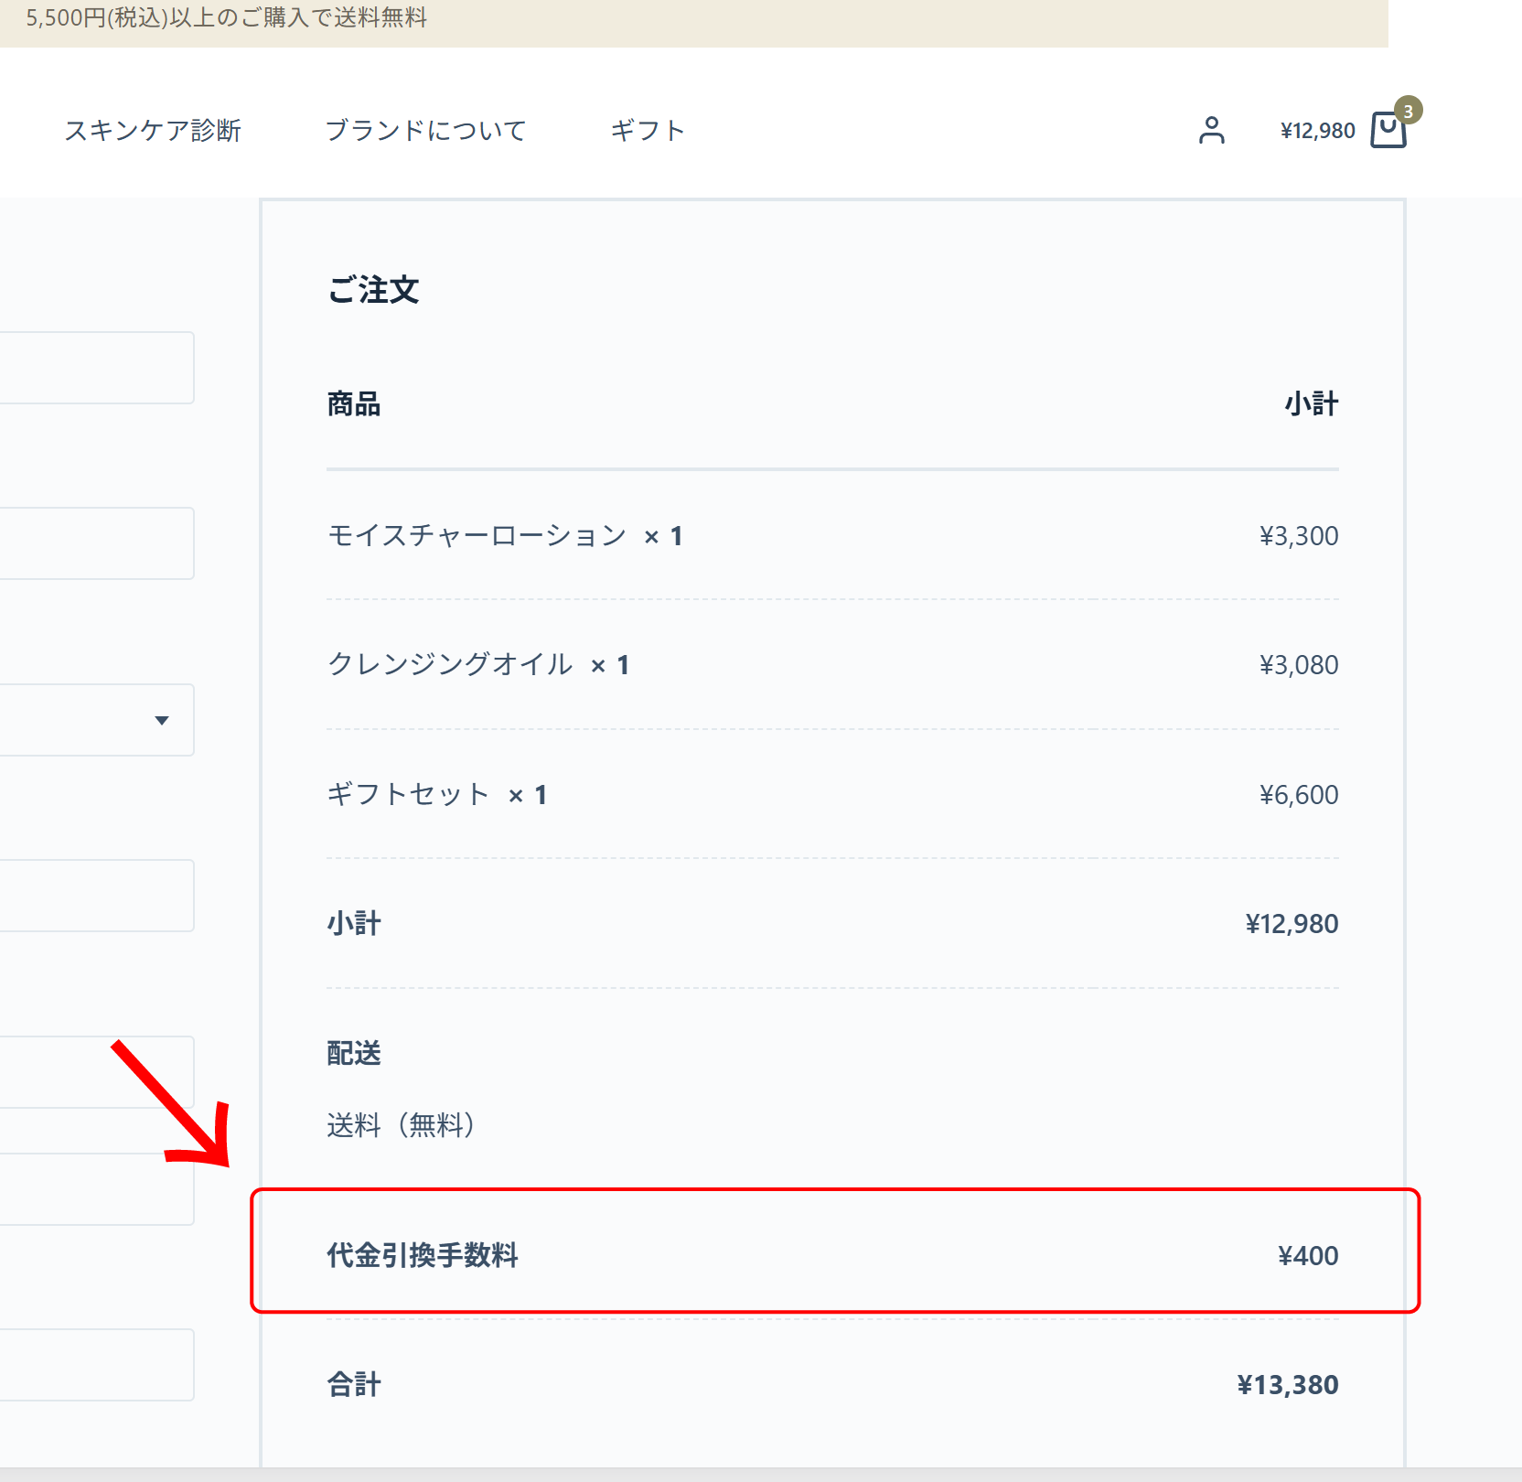Expand the dropdown arrow in the left form
The image size is (1522, 1482).
point(162,721)
